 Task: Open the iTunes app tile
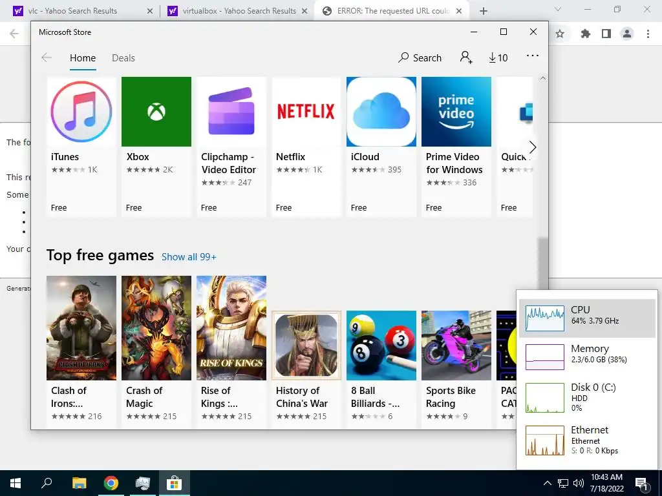[x=81, y=147]
